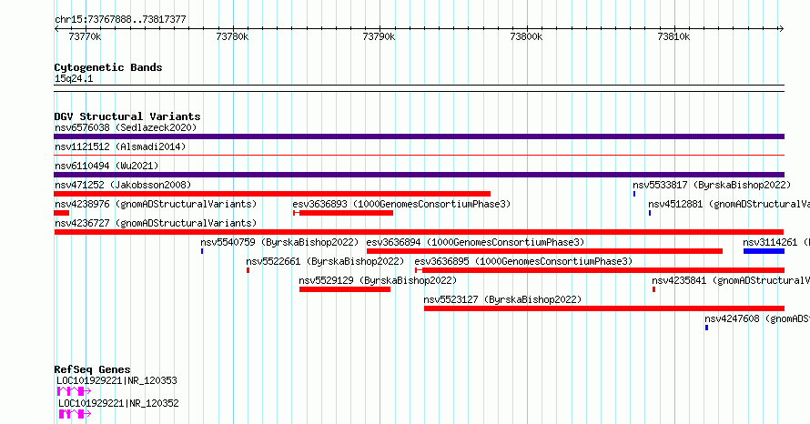
Task: Click the chr15:73767888..73817377 coordinate text
Action: coord(120,20)
